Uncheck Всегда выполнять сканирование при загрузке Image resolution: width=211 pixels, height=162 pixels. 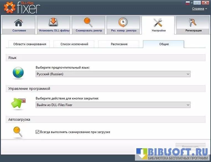pos(38,132)
